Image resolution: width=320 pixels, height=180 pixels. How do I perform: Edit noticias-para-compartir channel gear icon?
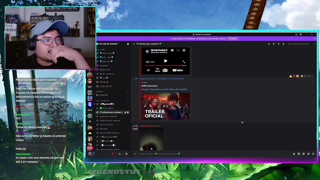click(x=128, y=112)
